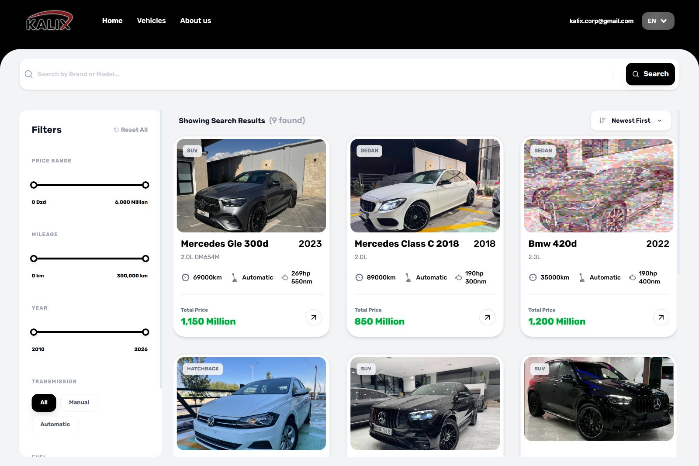The height and width of the screenshot is (466, 699).
Task: Go to the Home page
Action: 112,21
